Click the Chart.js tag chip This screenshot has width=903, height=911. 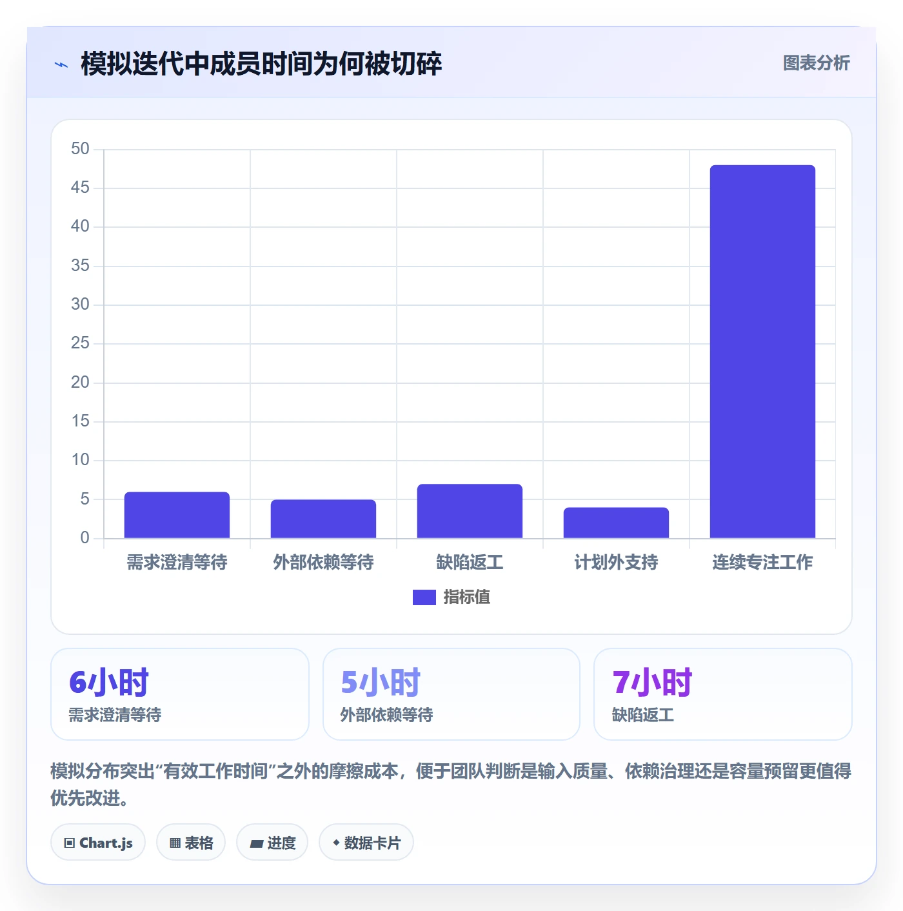coord(98,843)
